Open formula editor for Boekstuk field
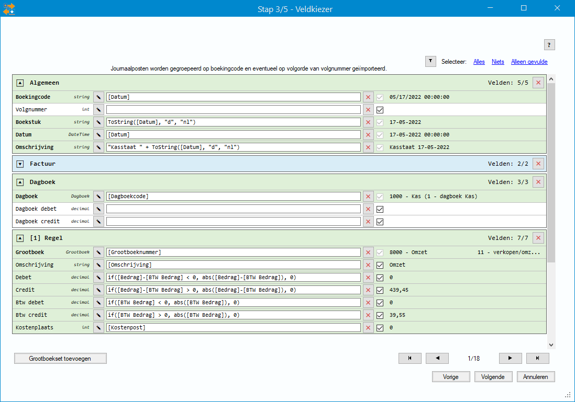 98,122
